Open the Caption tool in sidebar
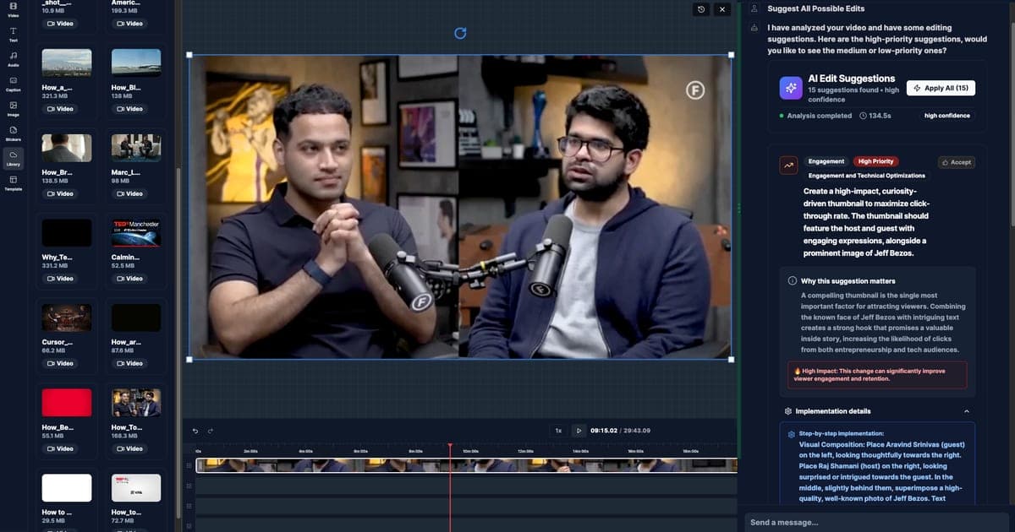 (14, 84)
